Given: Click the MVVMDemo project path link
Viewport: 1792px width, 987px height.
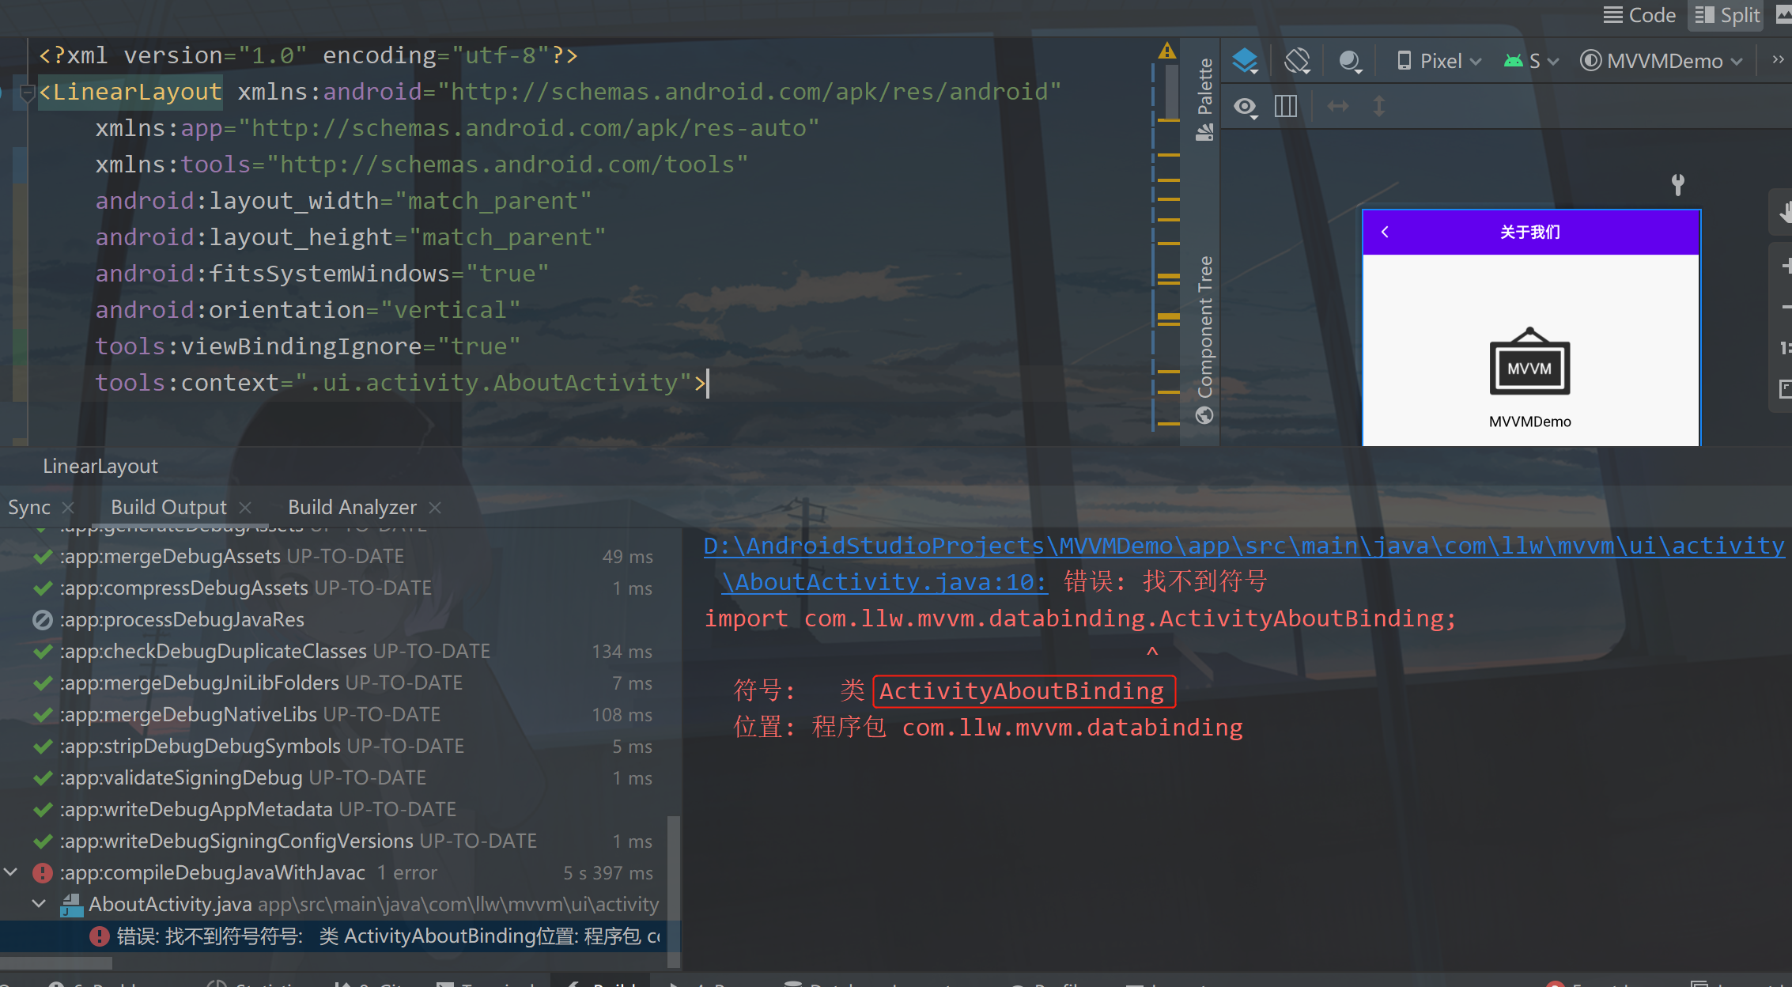Looking at the screenshot, I should (1242, 546).
